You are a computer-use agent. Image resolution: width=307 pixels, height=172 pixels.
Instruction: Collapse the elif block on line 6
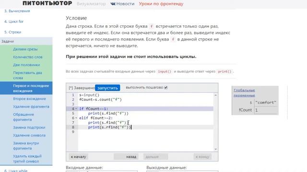coord(76,118)
